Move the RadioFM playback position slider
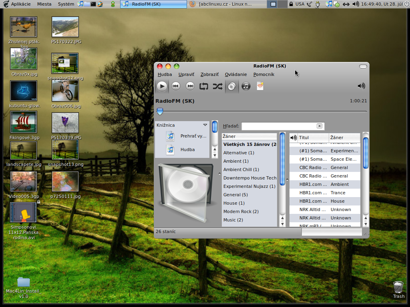 (160, 112)
